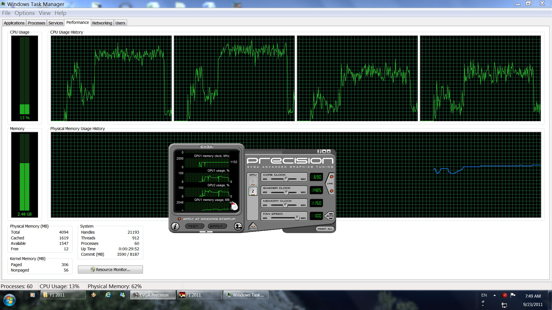Switch to the Processes tab

36,23
